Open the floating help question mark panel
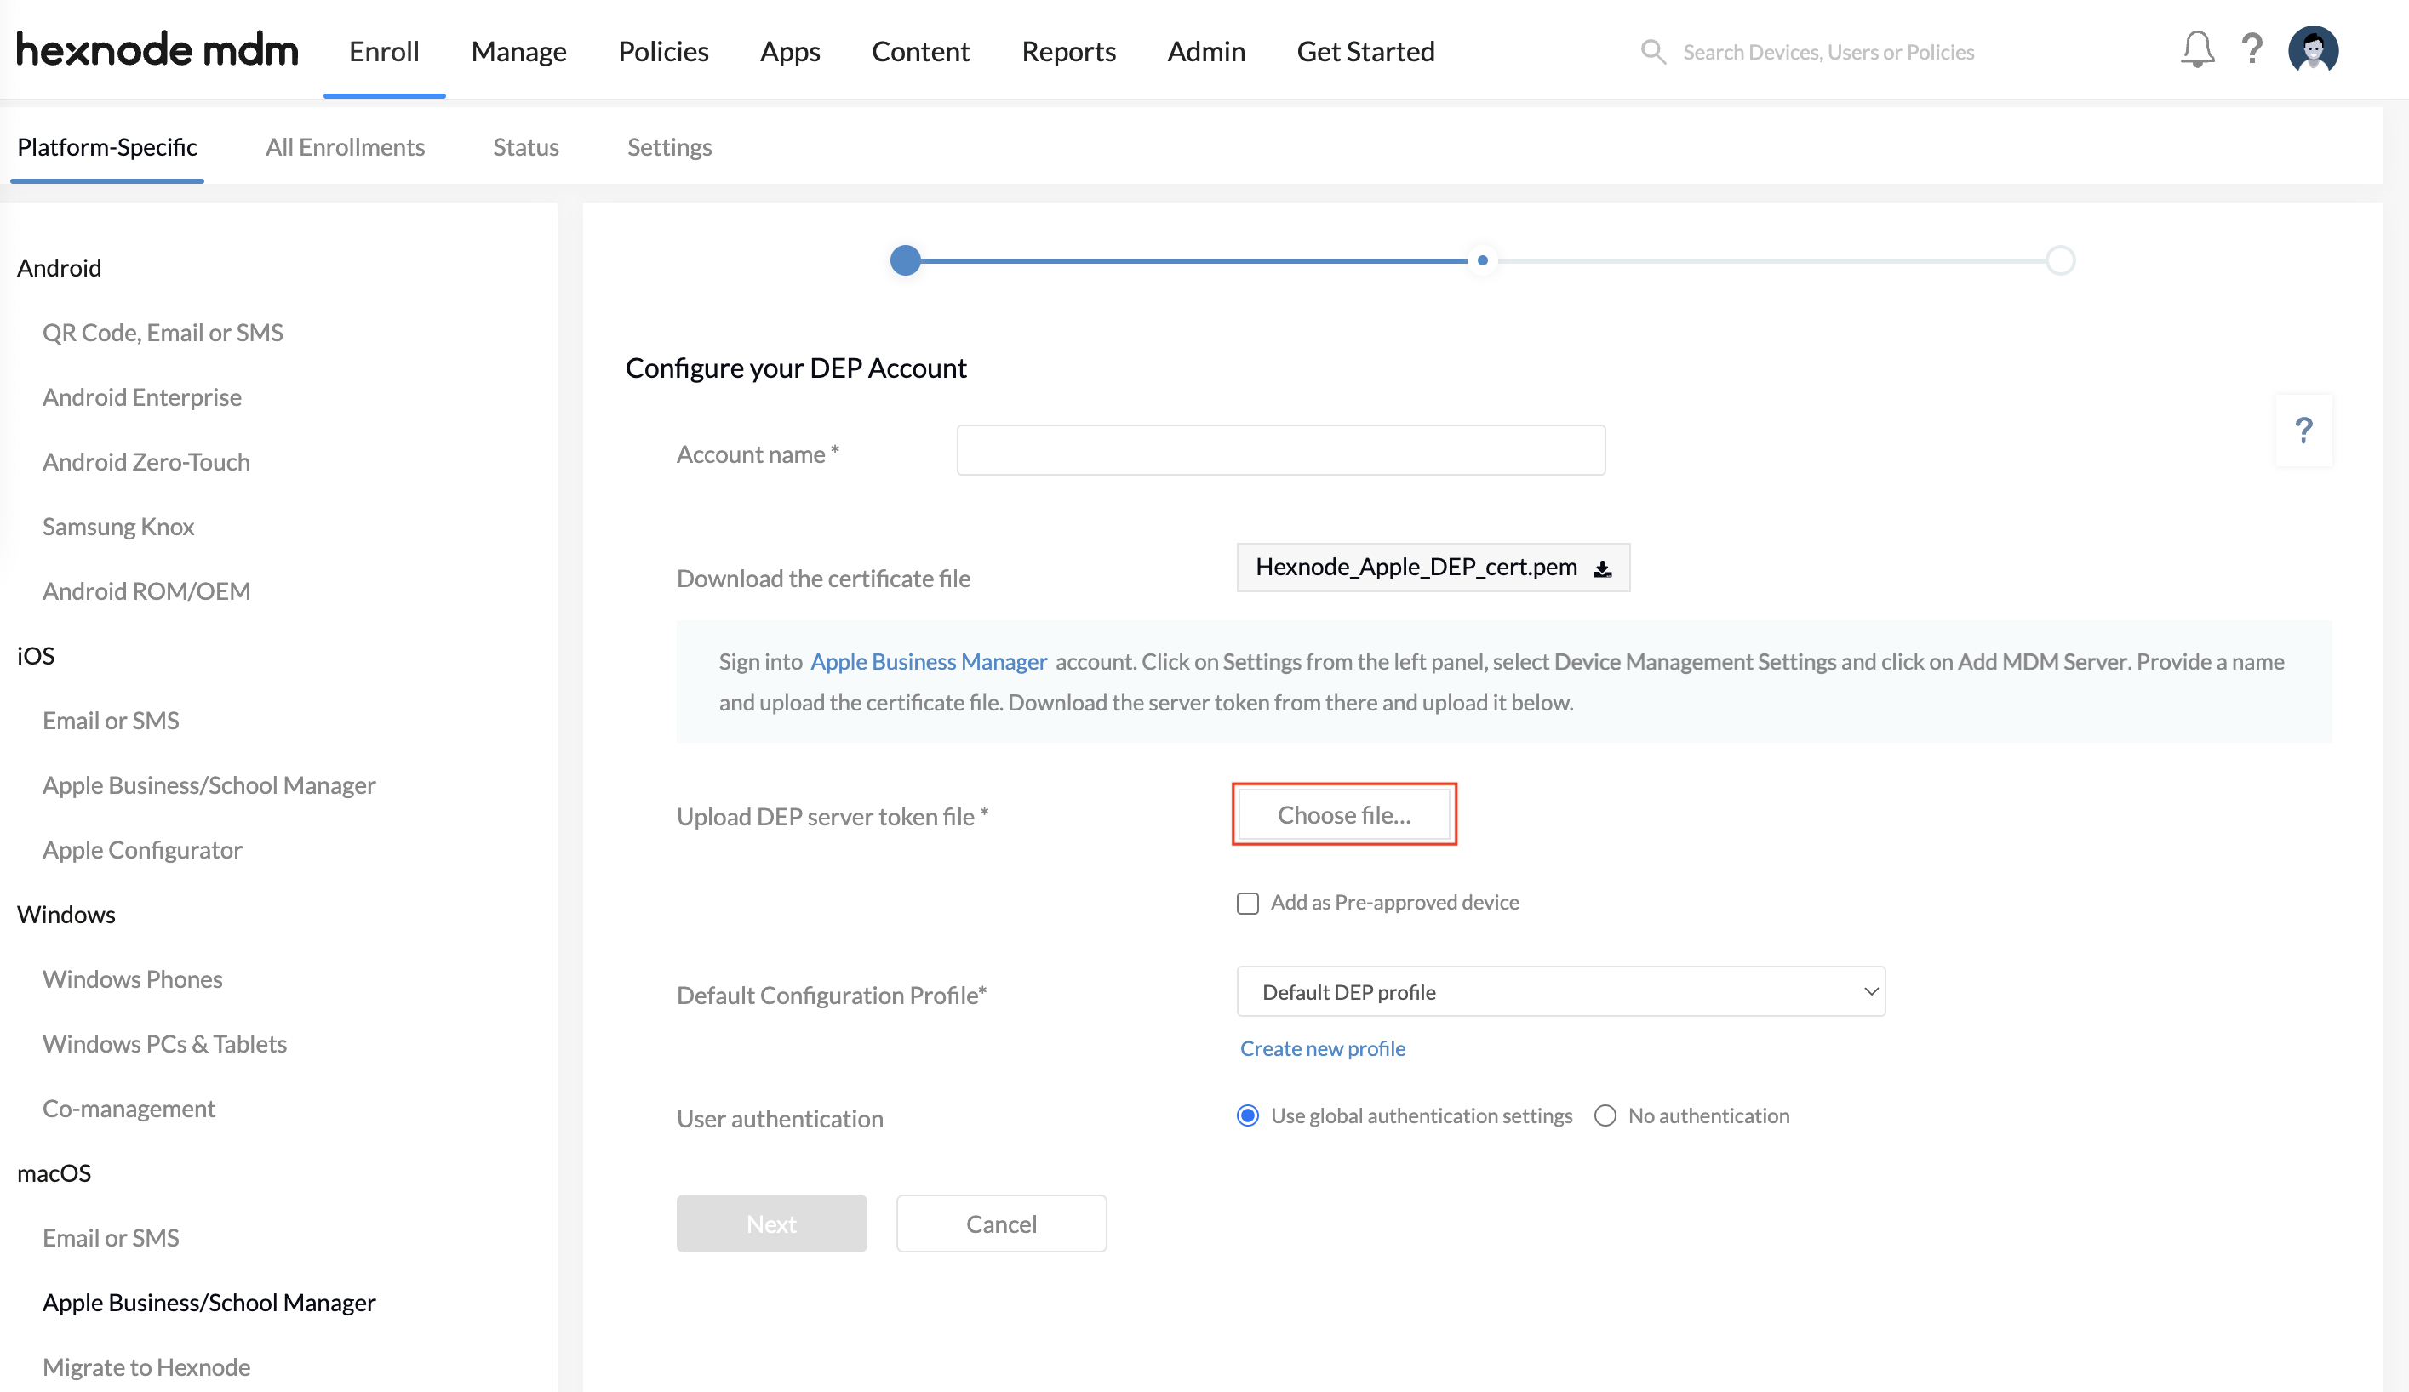 [2303, 430]
